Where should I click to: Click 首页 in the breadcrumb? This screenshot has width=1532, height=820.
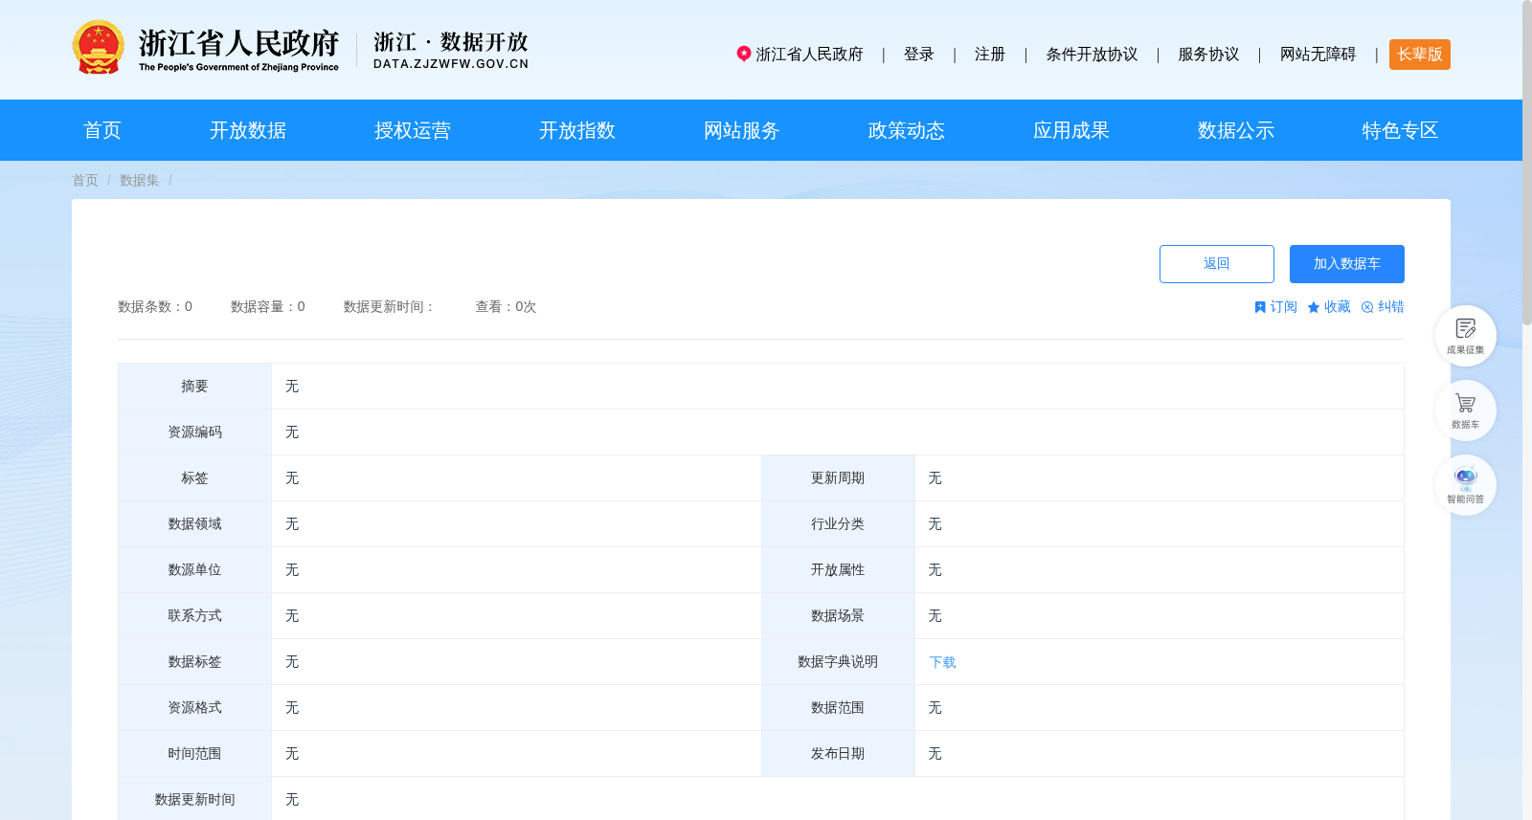85,180
